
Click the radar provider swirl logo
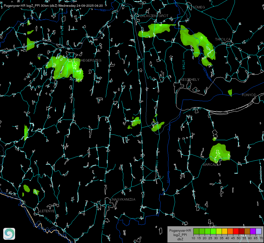9,234
